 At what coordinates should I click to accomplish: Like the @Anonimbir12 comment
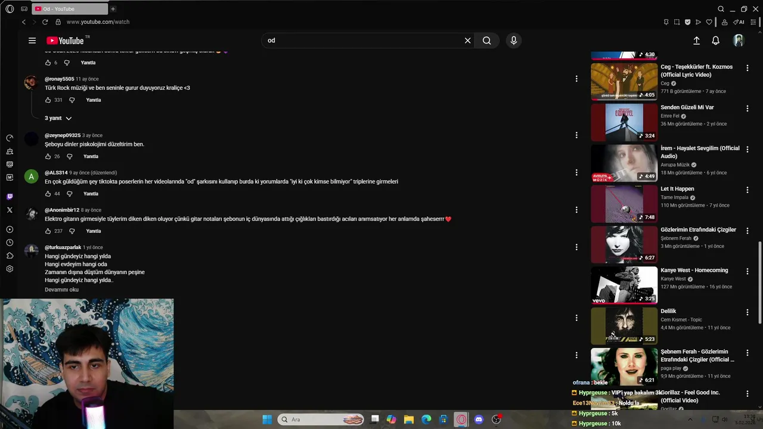(48, 231)
